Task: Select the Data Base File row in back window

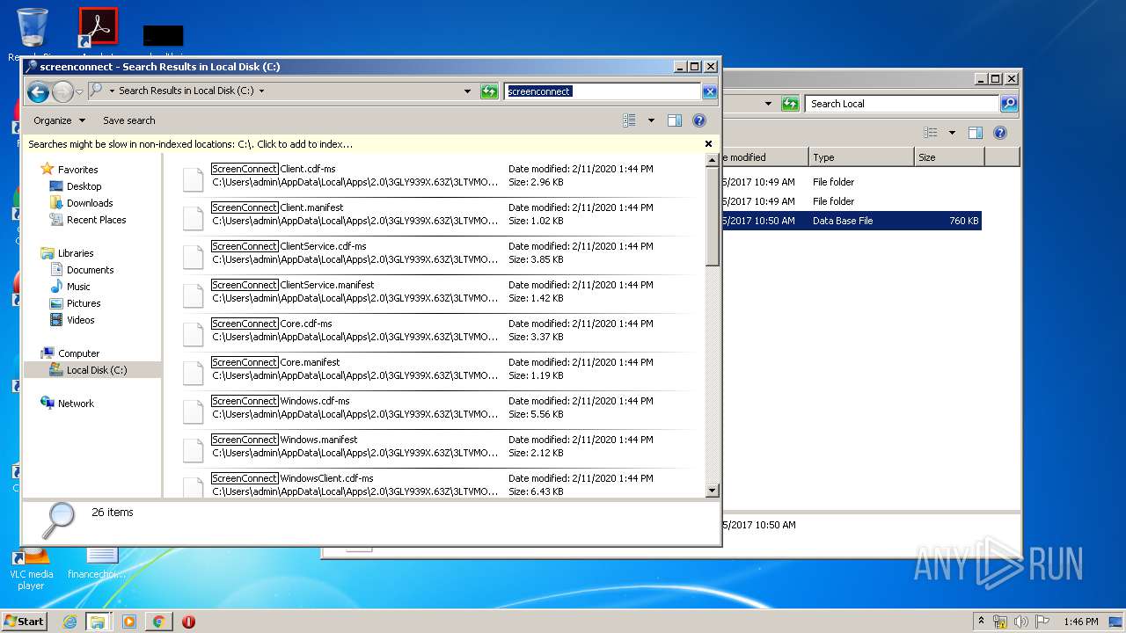Action: click(852, 221)
